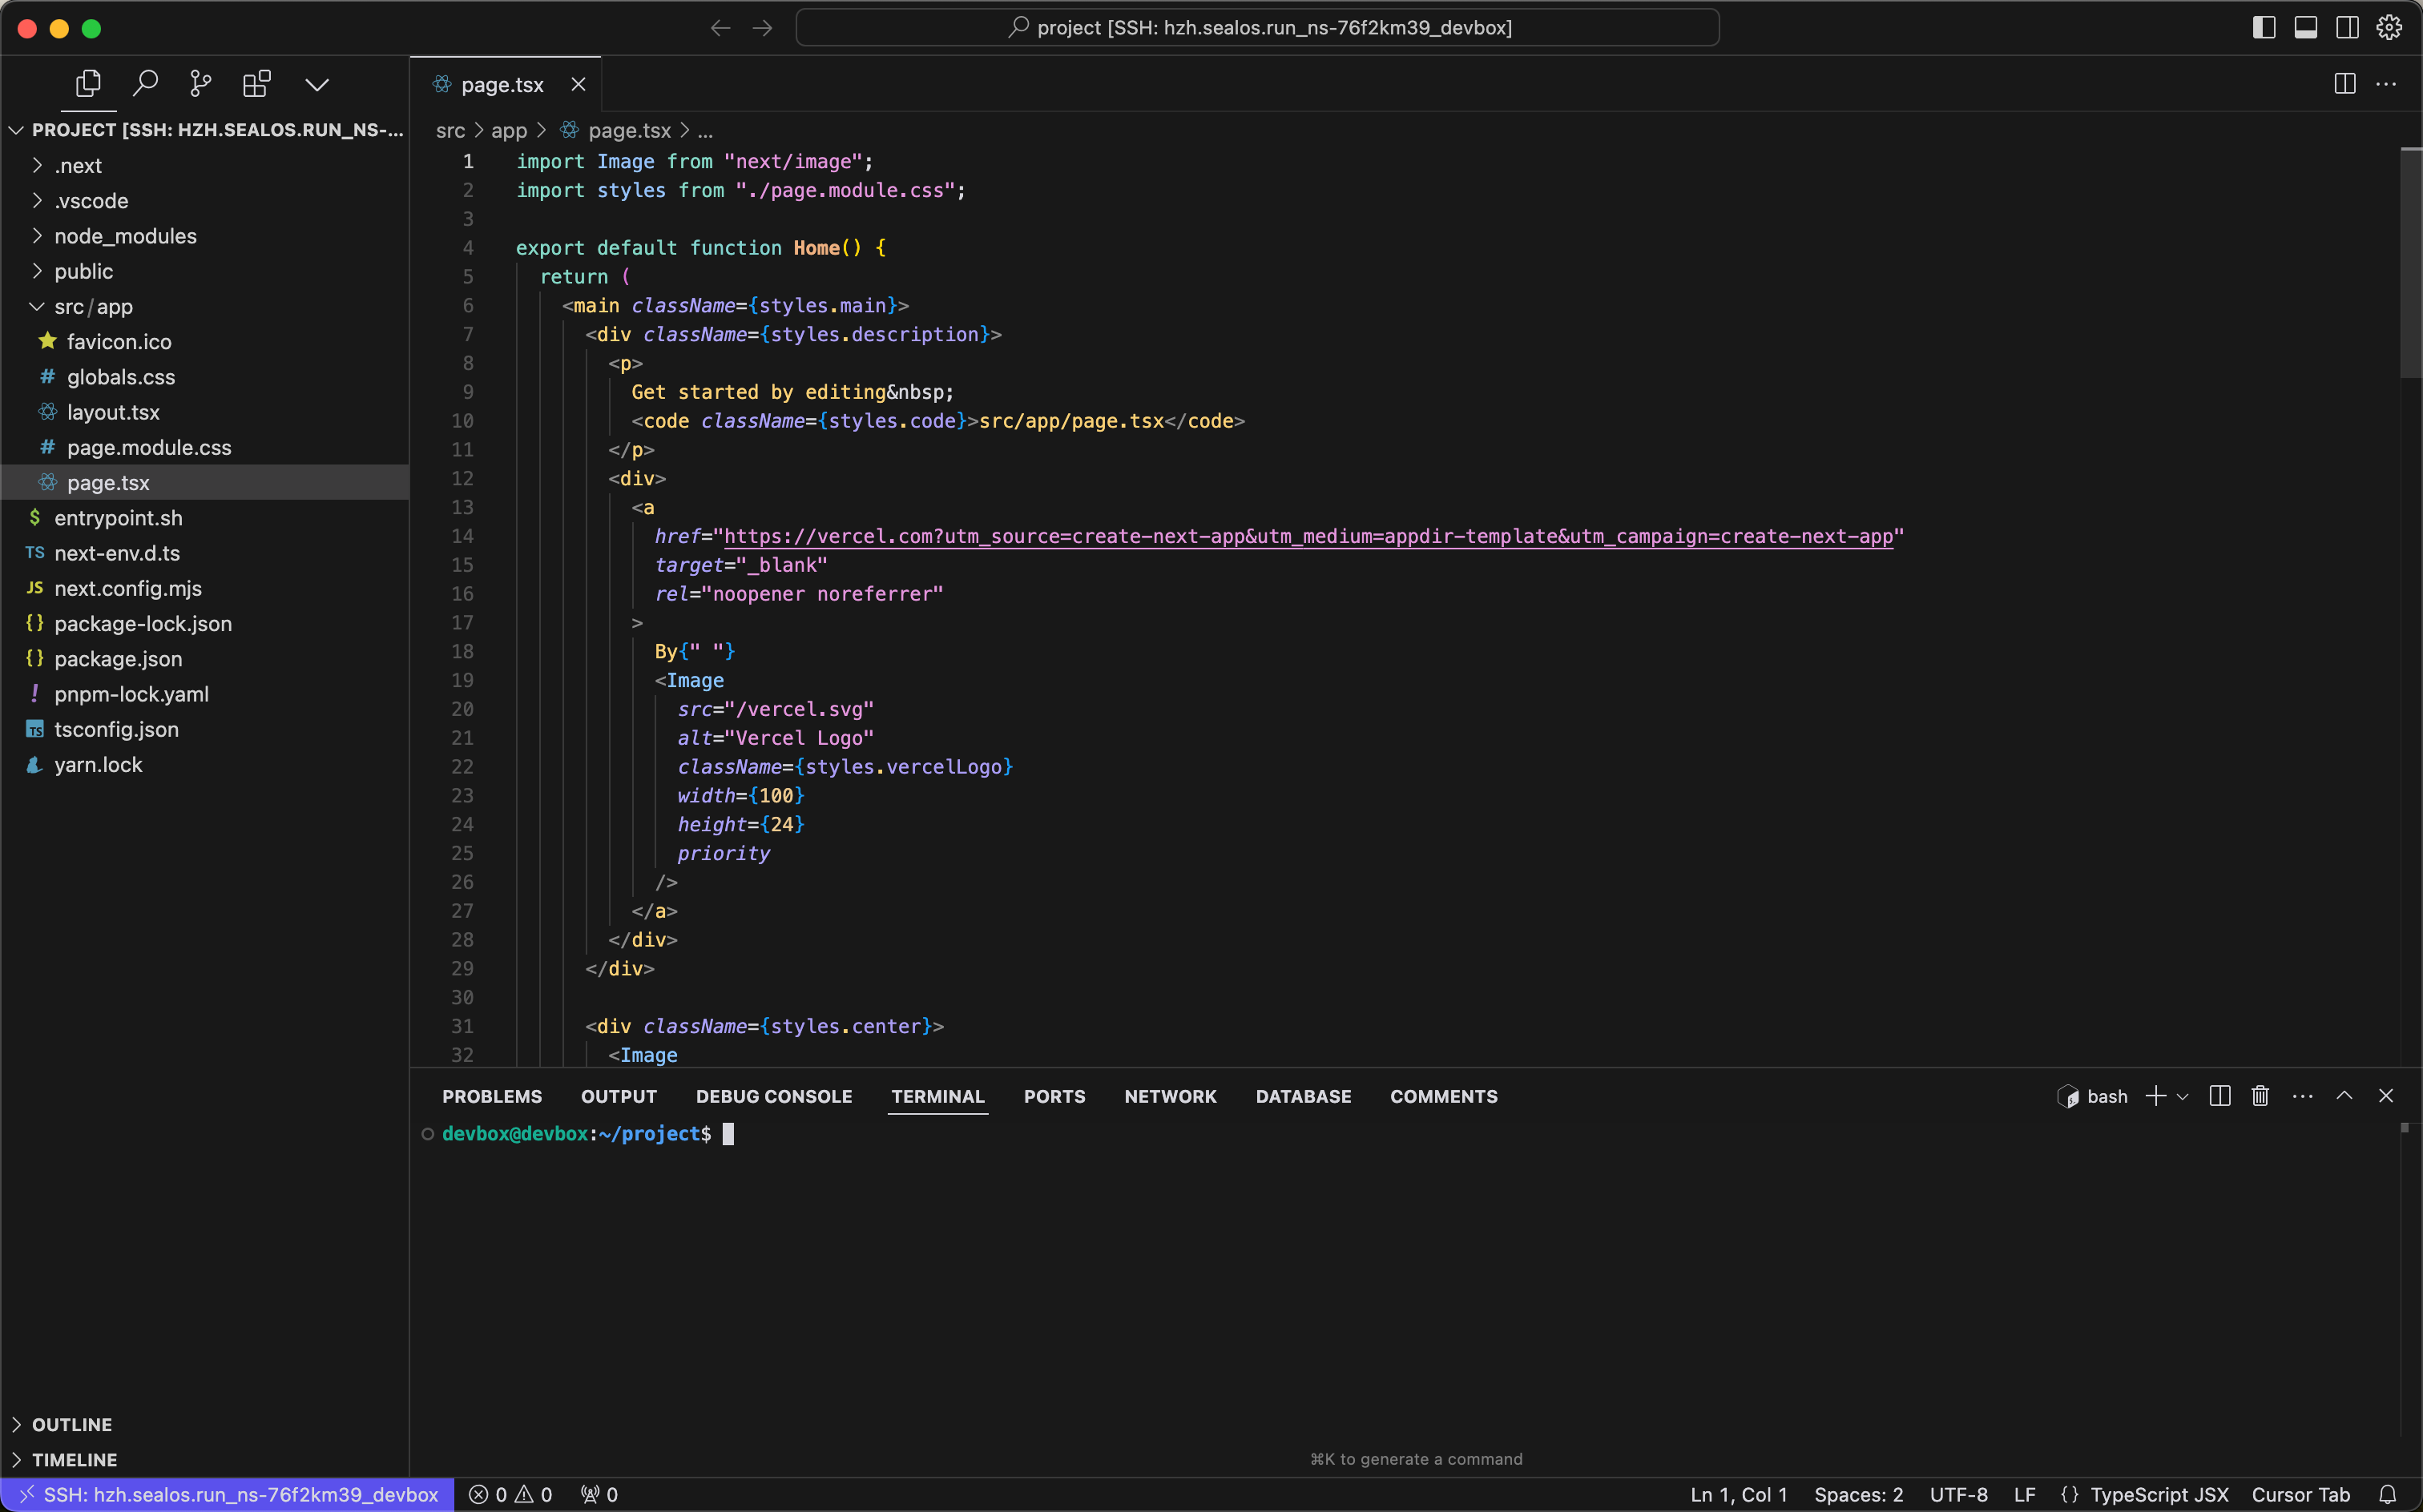
Task: Open the Search view icon
Action: coord(145,84)
